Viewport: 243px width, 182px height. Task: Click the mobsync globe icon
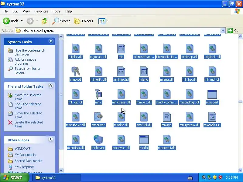(x=98, y=139)
